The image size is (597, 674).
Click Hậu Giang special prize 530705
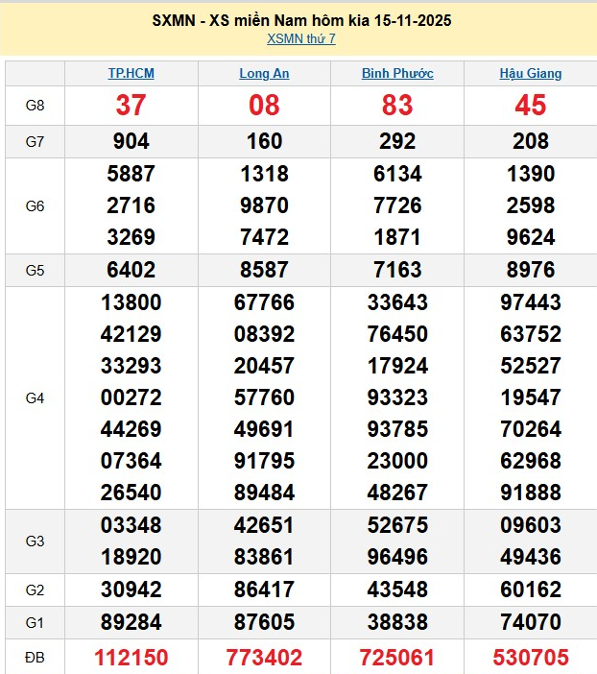point(531,658)
